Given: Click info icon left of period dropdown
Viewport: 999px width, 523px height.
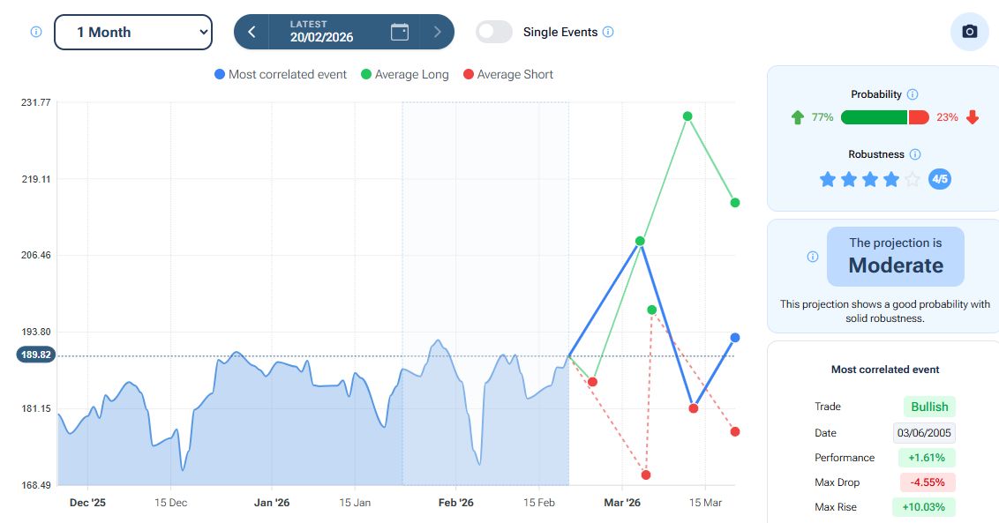Looking at the screenshot, I should coord(36,32).
